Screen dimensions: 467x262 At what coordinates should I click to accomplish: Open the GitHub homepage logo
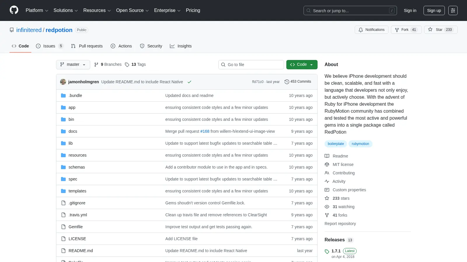coord(14,10)
